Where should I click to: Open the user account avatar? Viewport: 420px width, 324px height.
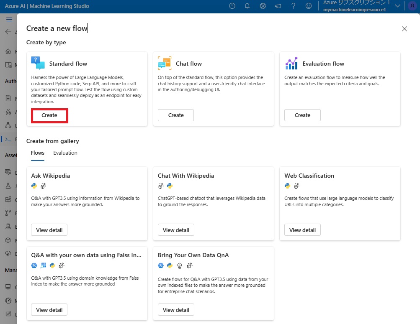point(412,6)
